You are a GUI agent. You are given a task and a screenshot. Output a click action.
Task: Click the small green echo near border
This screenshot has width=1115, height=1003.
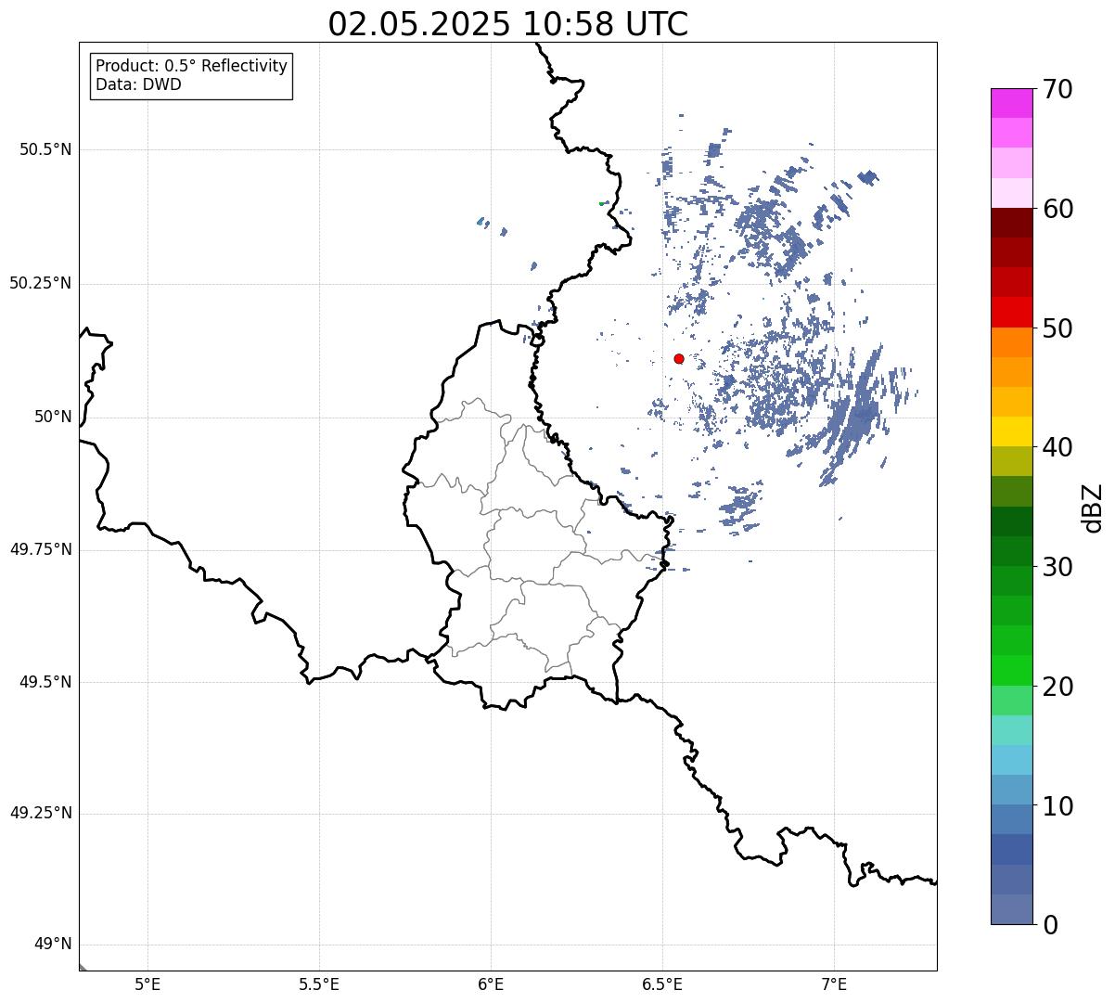pos(601,203)
